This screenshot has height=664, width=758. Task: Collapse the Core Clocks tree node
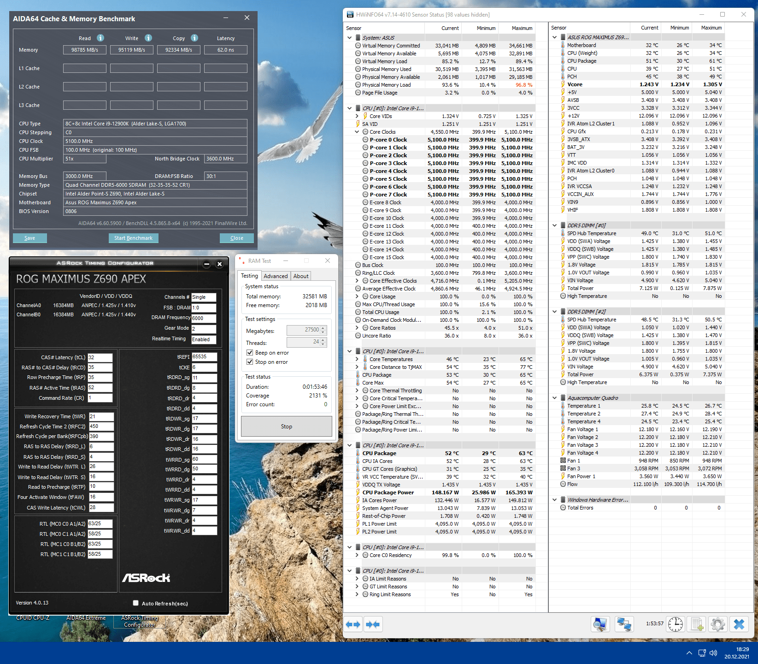click(x=357, y=132)
